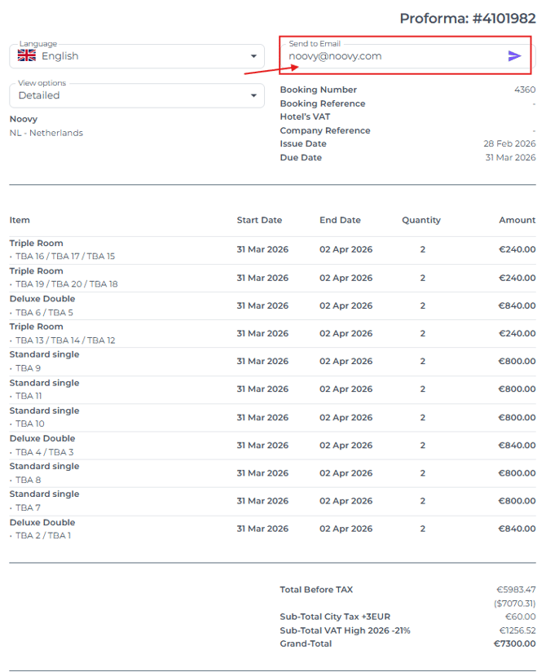Click the UK flag icon in Language selector
546x672 pixels.
[27, 56]
